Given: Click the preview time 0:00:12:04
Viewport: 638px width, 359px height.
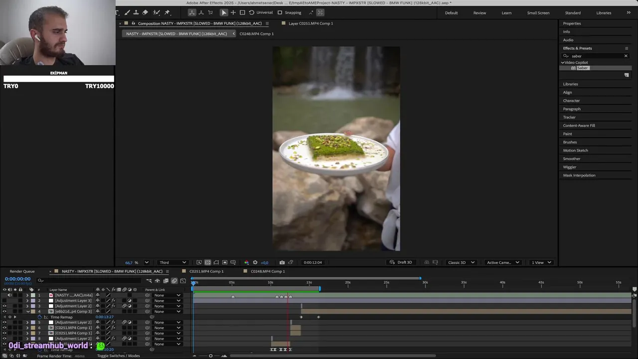Looking at the screenshot, I should (313, 262).
